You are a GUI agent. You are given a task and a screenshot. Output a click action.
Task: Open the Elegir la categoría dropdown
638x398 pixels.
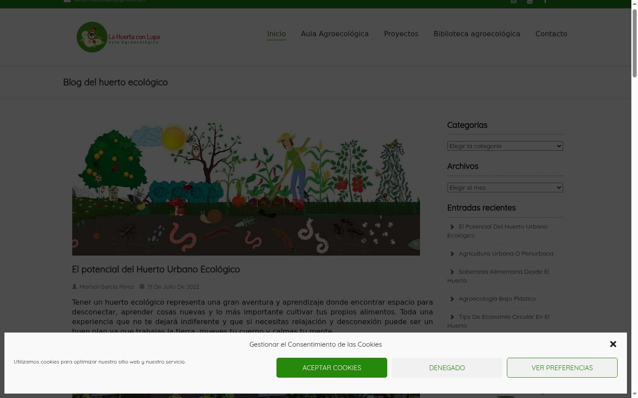pyautogui.click(x=505, y=146)
